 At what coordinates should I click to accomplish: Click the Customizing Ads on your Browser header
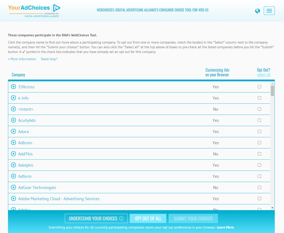(x=217, y=72)
